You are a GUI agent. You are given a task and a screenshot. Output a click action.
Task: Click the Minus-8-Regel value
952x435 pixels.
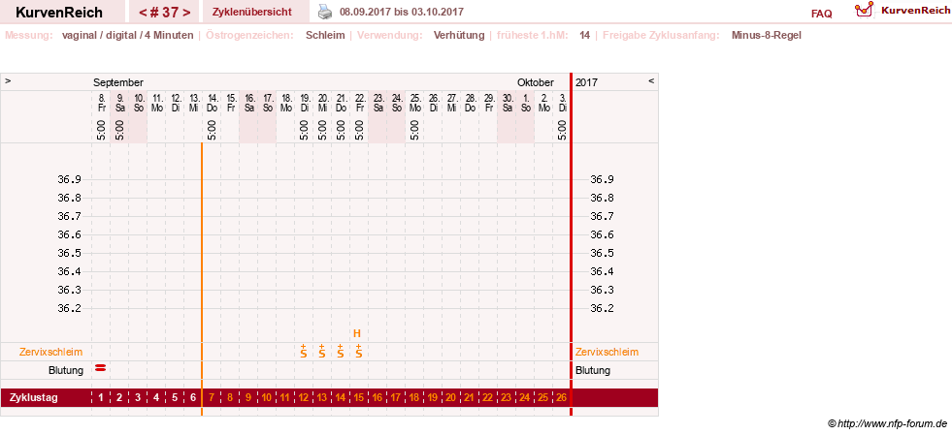(767, 35)
